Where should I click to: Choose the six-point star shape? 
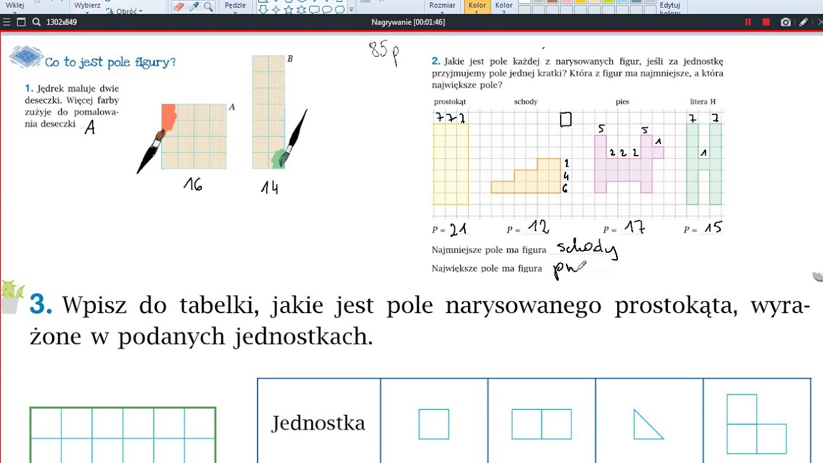tap(302, 10)
